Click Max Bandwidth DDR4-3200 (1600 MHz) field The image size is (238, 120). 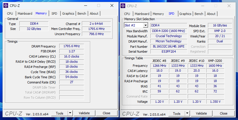point(169,31)
